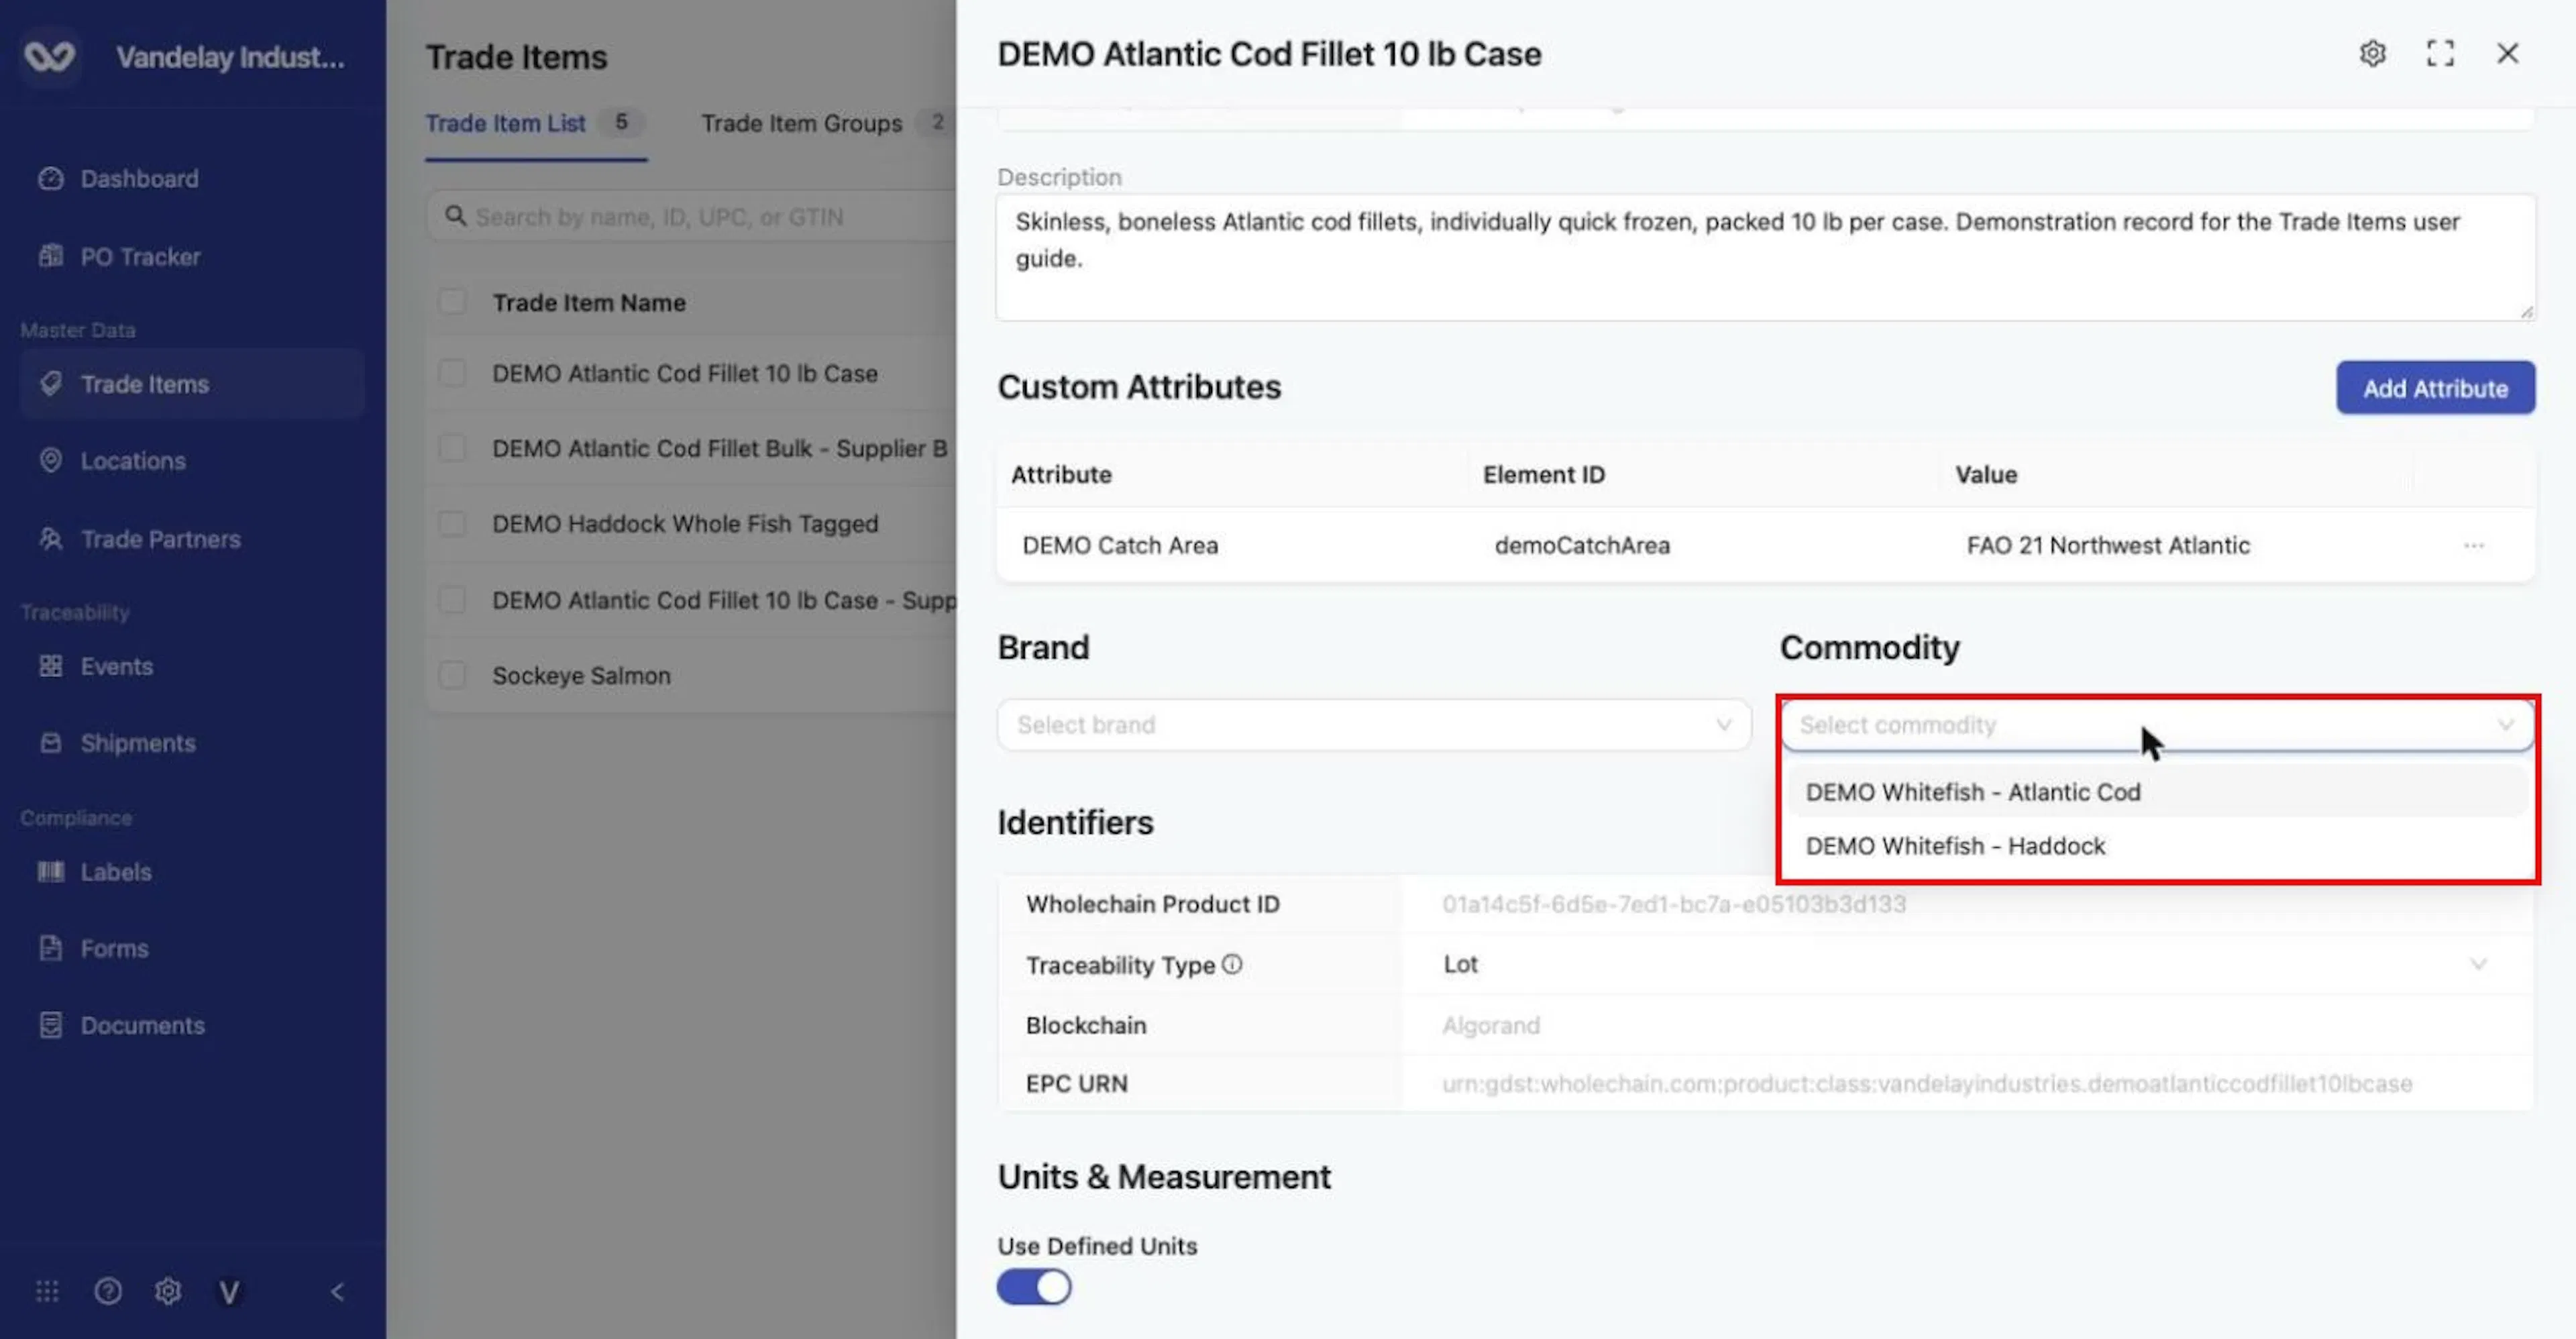Open Sockeye Salmon trade item

point(581,676)
